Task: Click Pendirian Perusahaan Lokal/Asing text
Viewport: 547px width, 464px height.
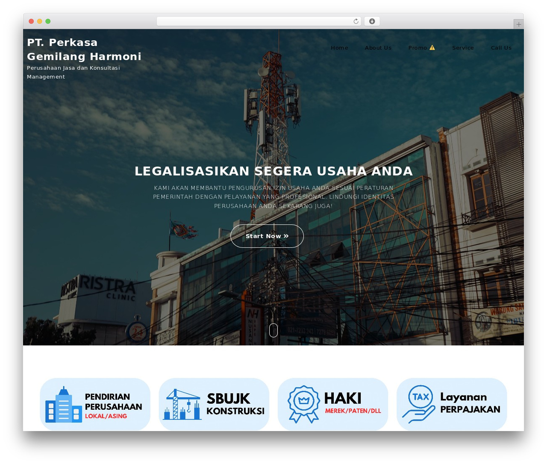Action: coord(113,406)
